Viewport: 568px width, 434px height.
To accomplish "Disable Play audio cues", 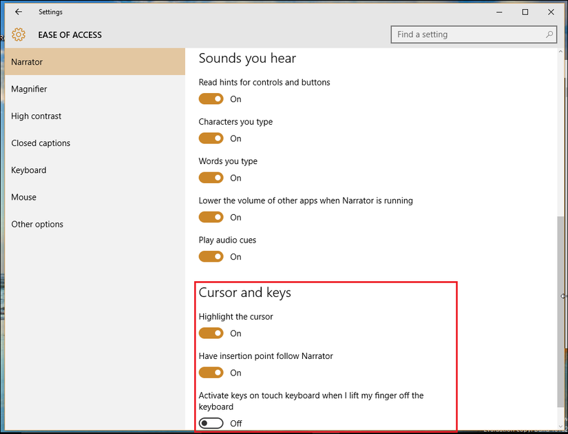I will 211,256.
